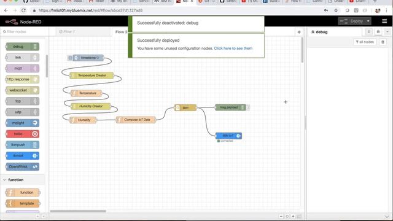Trigger the timestamp inject node button
The width and height of the screenshot is (393, 221).
click(70, 58)
